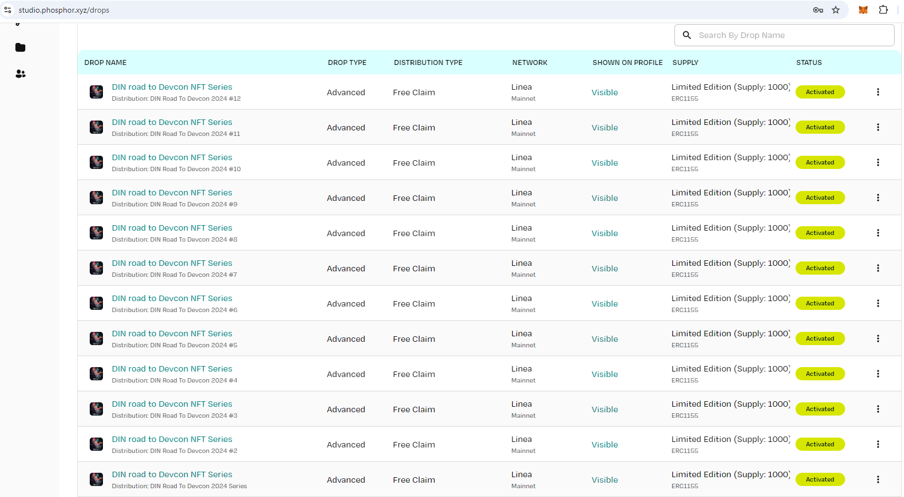
Task: Click Activated status badge for Devcon 2024 #11
Action: 820,127
